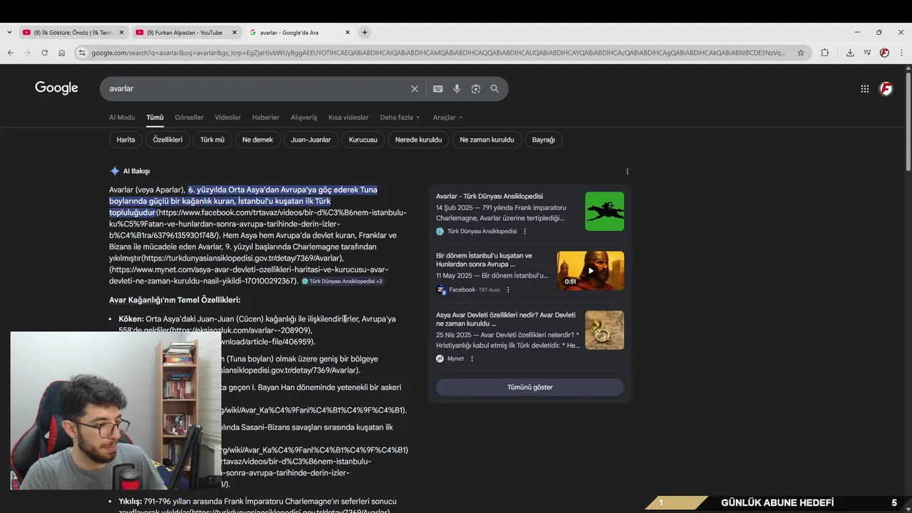Click the Nerede kuruldu filter chip
Screen dimensions: 912x513
click(x=418, y=140)
